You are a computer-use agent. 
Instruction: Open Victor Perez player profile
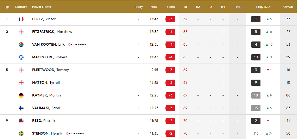coord(44,19)
